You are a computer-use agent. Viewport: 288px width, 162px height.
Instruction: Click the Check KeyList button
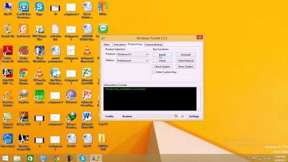click(186, 61)
